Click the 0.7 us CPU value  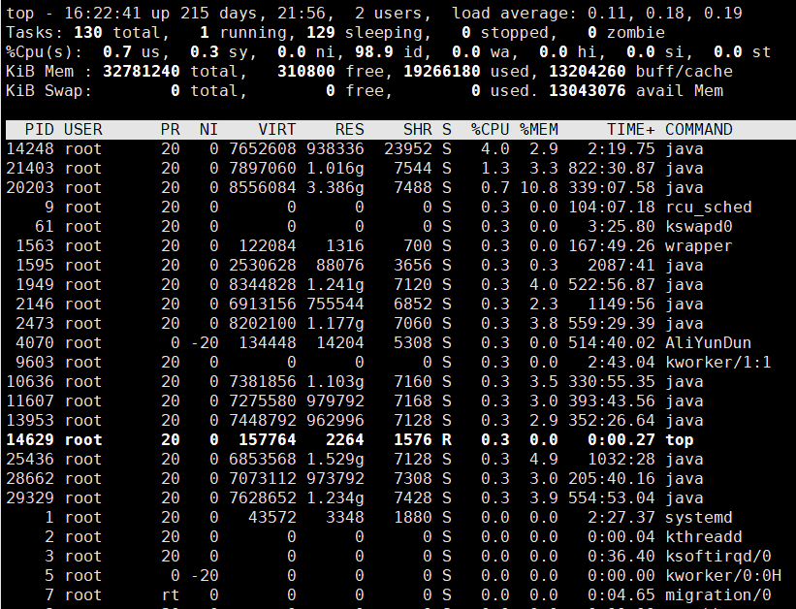(x=116, y=51)
